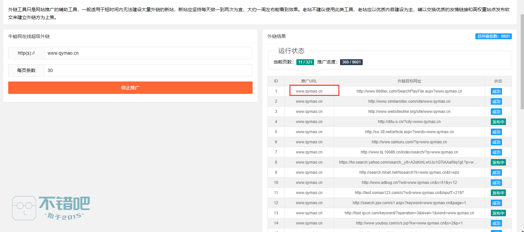Image resolution: width=524 pixels, height=232 pixels.
Task: Click the 状态 column header
Action: tap(498, 81)
